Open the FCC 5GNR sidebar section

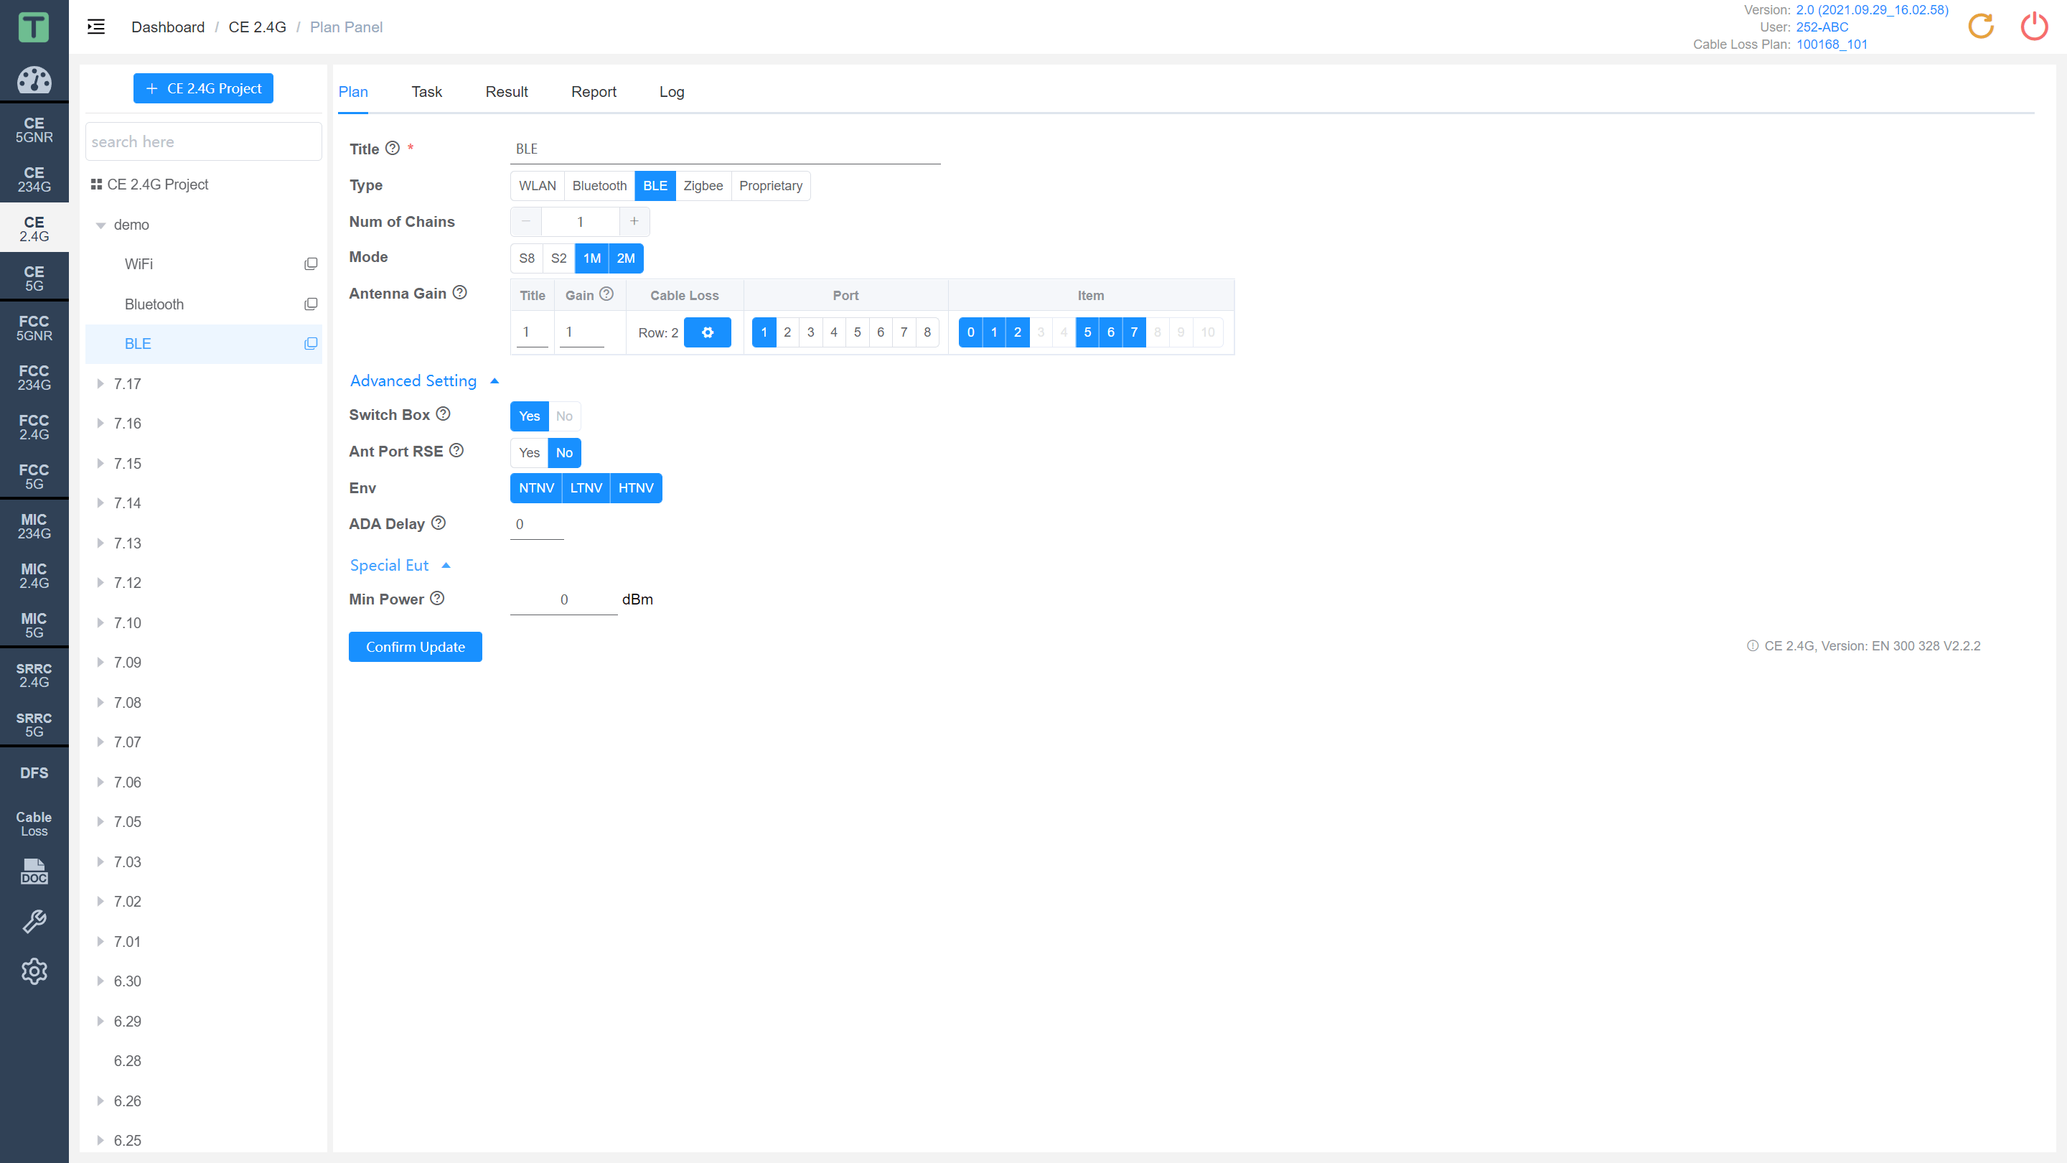coord(34,327)
